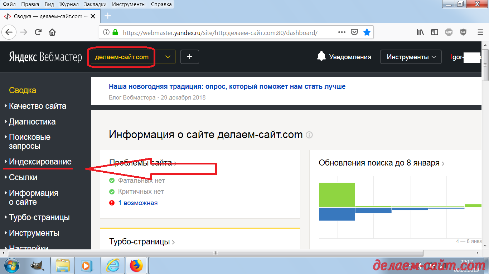Open the media player taskbar icon
The image size is (489, 274).
point(86,265)
